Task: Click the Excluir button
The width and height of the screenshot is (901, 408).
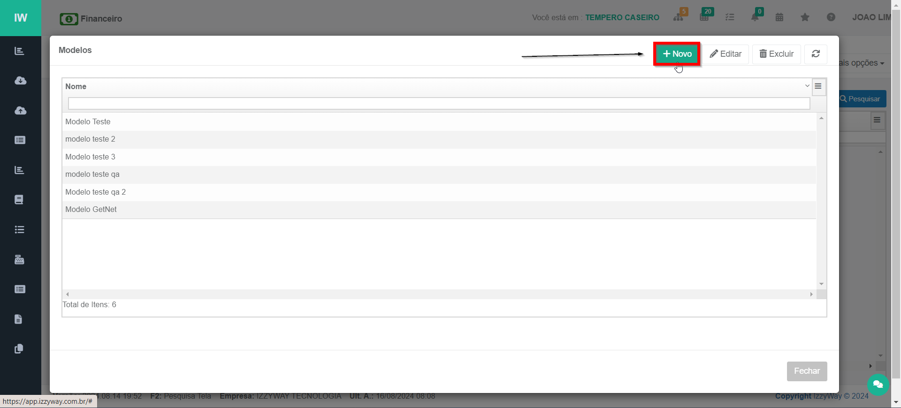Action: [777, 54]
